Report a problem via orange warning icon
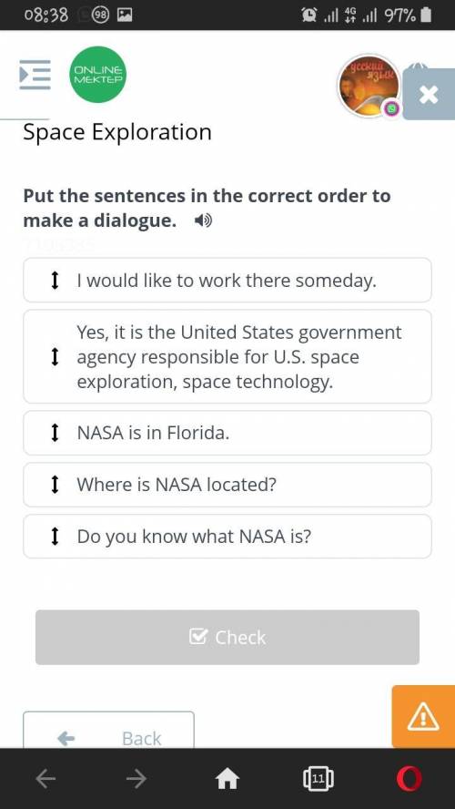Image resolution: width=455 pixels, height=809 pixels. click(x=423, y=717)
